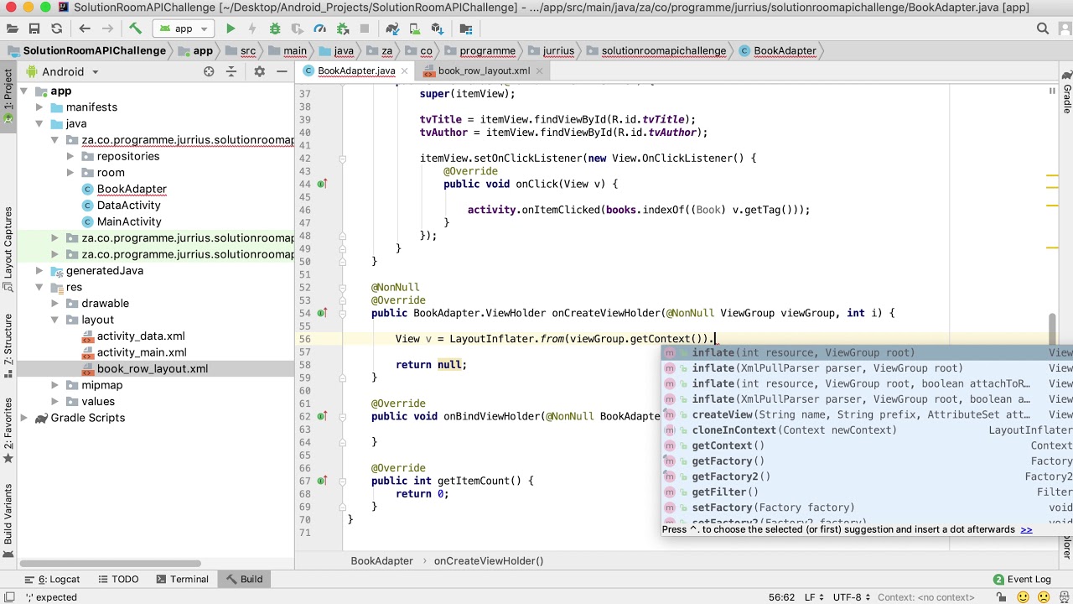Expand the drawable folder
1073x604 pixels.
coord(54,304)
